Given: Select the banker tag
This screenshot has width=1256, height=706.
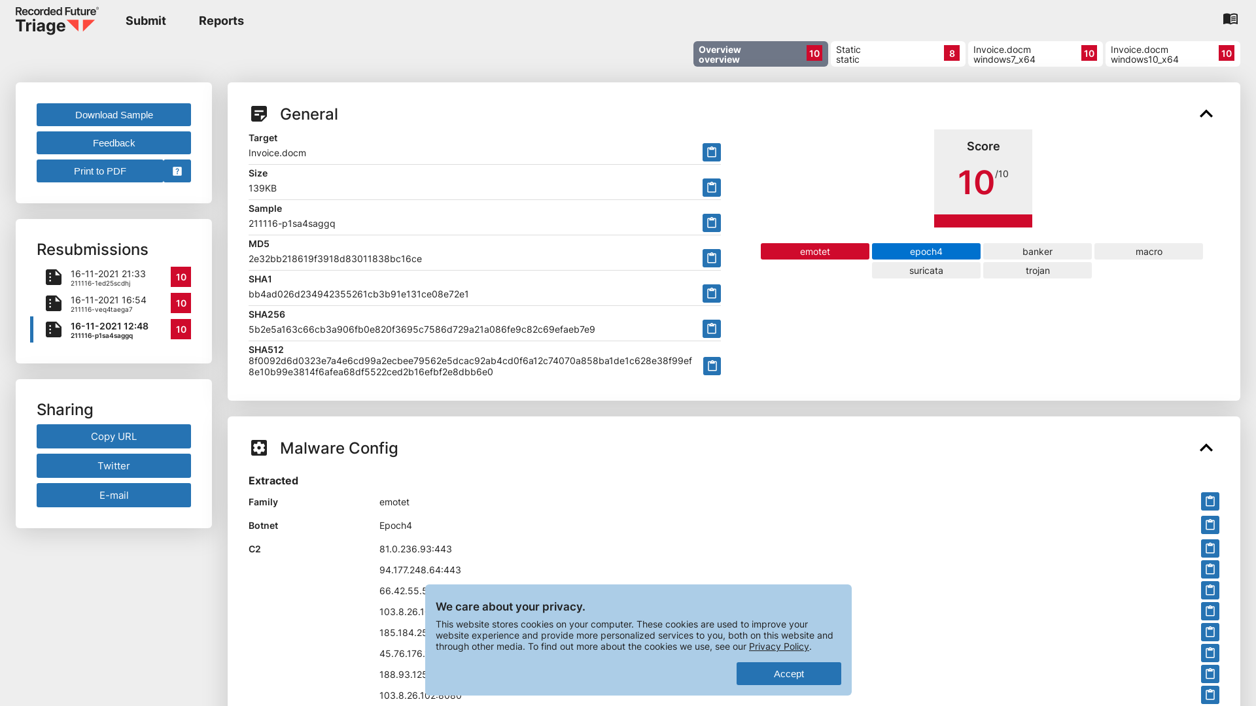Looking at the screenshot, I should pyautogui.click(x=1038, y=252).
